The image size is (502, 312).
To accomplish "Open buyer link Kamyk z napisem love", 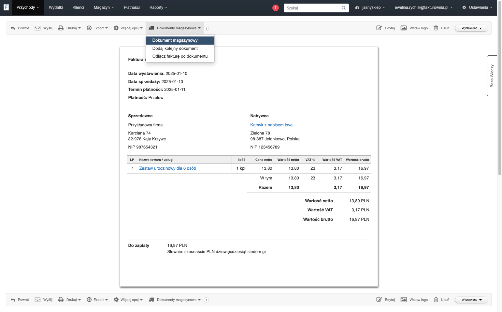I will (271, 125).
